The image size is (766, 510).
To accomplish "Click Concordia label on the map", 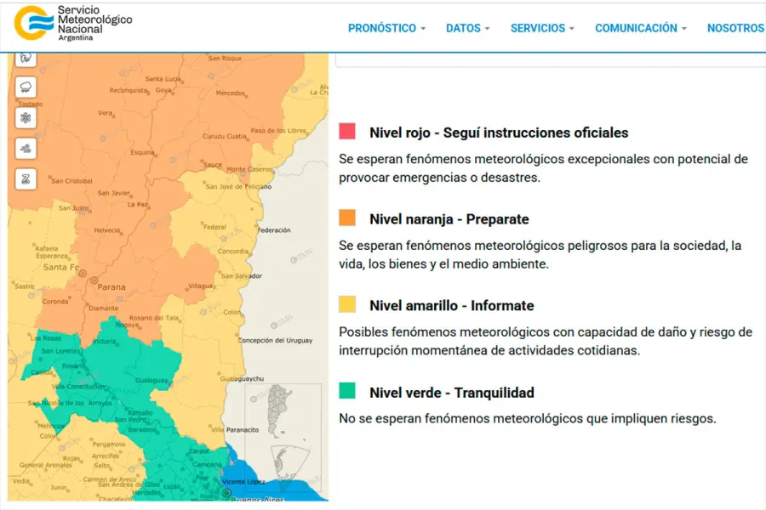I will tap(233, 252).
